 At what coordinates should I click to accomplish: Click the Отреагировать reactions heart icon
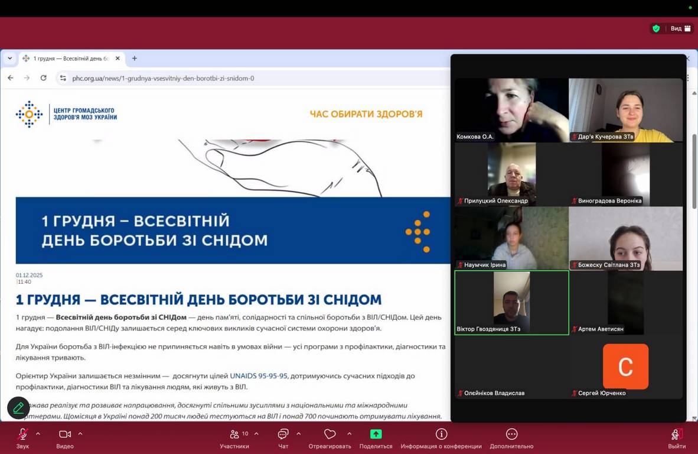(330, 434)
